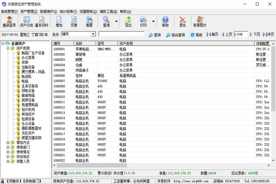The width and height of the screenshot is (276, 184).
Task: Click the 组合查询 combined query button
Action: coord(175,35)
